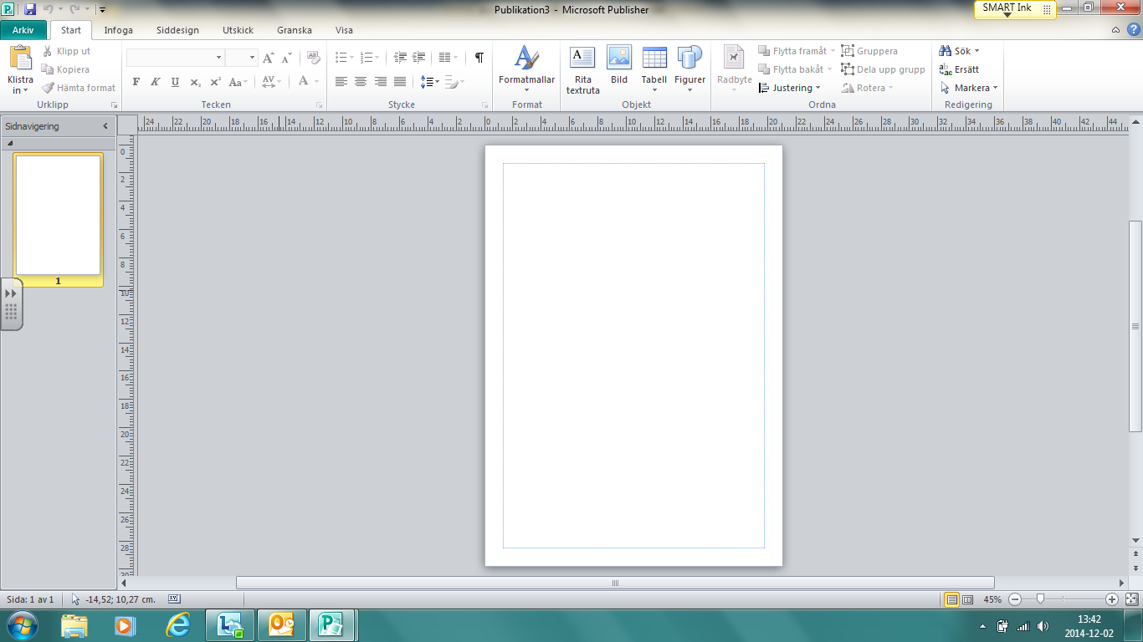
Task: Toggle bold F formatting
Action: tap(136, 82)
